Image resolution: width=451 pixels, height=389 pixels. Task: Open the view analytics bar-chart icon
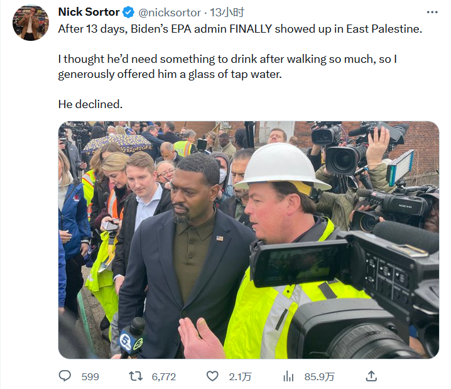tap(289, 376)
